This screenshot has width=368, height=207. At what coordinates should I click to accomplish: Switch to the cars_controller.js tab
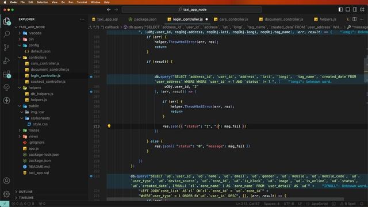(231, 19)
